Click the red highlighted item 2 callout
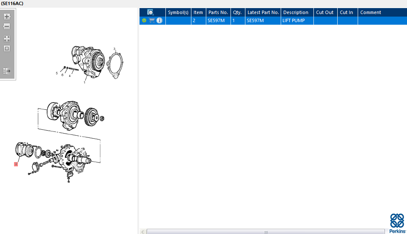407x234 pixels. point(16,164)
